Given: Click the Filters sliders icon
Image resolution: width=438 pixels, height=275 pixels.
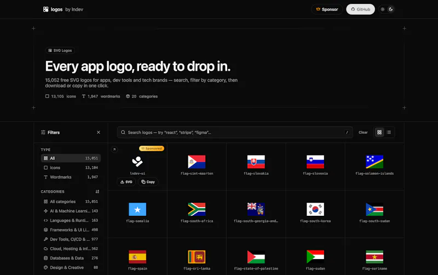Looking at the screenshot, I should tap(43, 132).
